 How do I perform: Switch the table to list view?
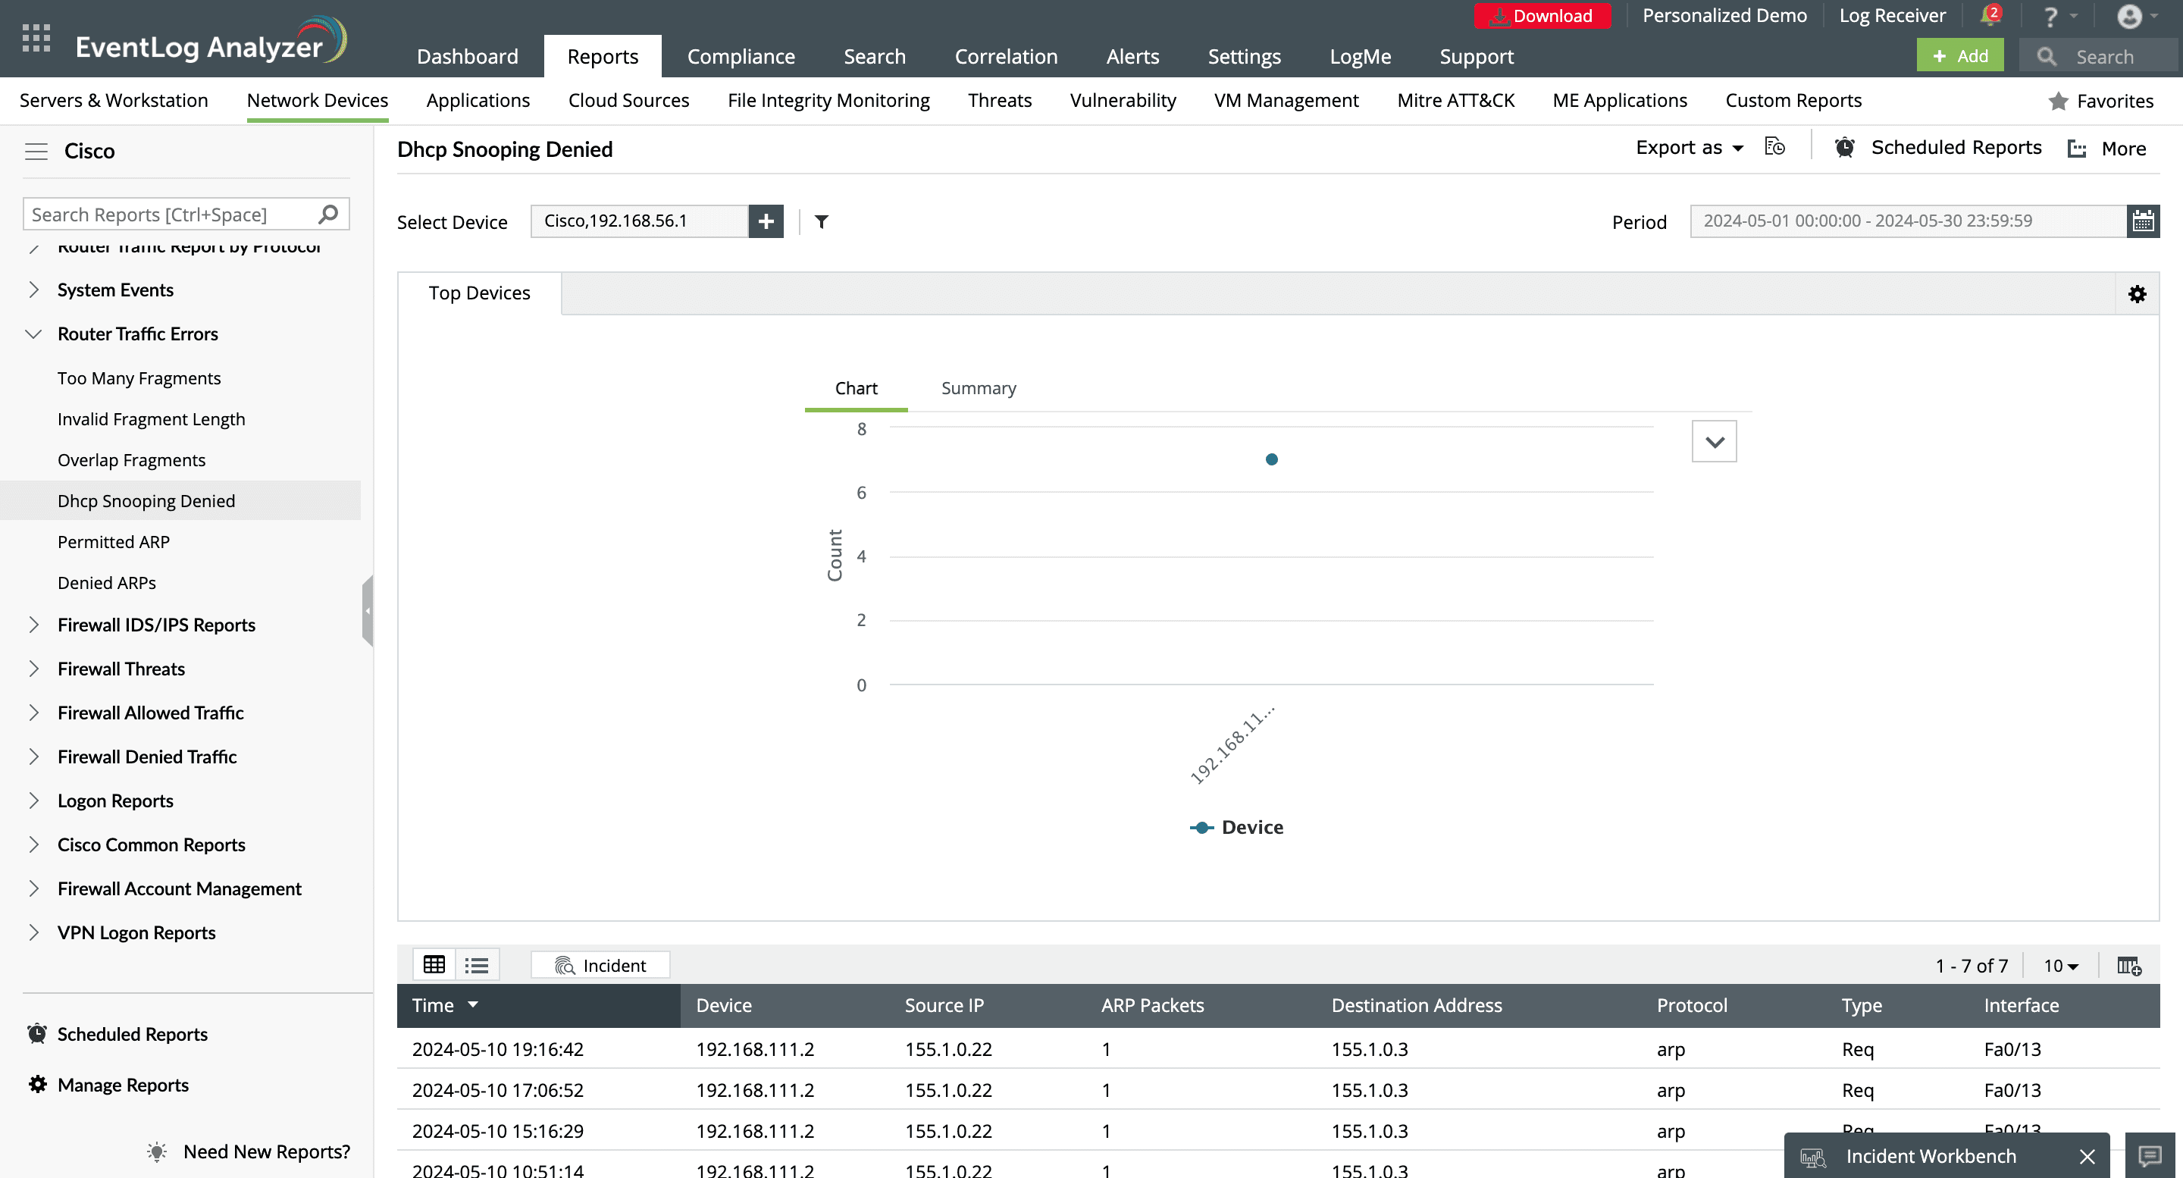tap(476, 964)
